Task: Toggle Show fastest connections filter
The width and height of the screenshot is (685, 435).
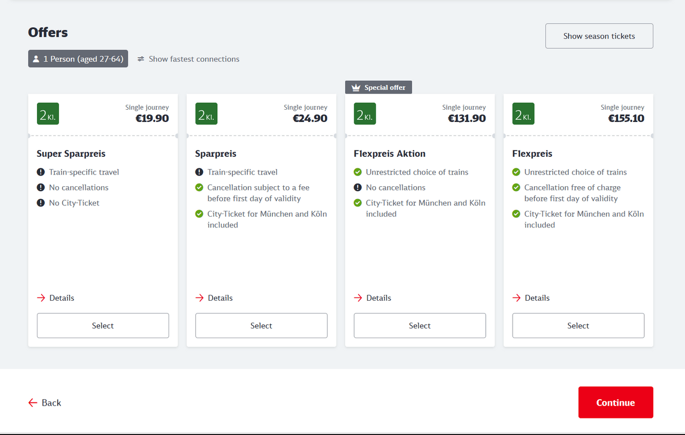Action: [x=188, y=59]
